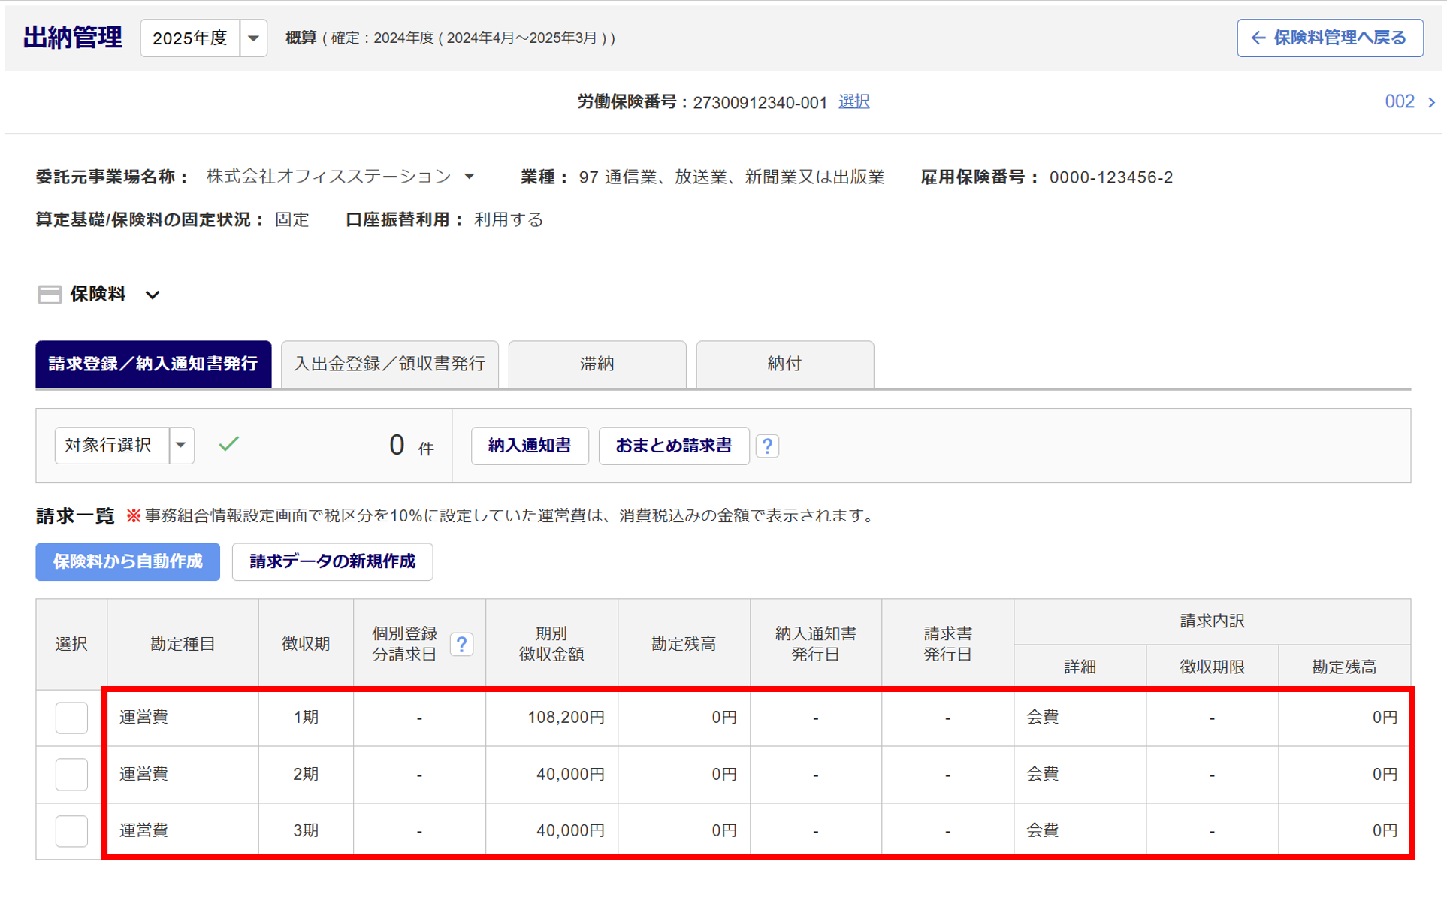Open the 2025年度 year dropdown

[x=253, y=38]
